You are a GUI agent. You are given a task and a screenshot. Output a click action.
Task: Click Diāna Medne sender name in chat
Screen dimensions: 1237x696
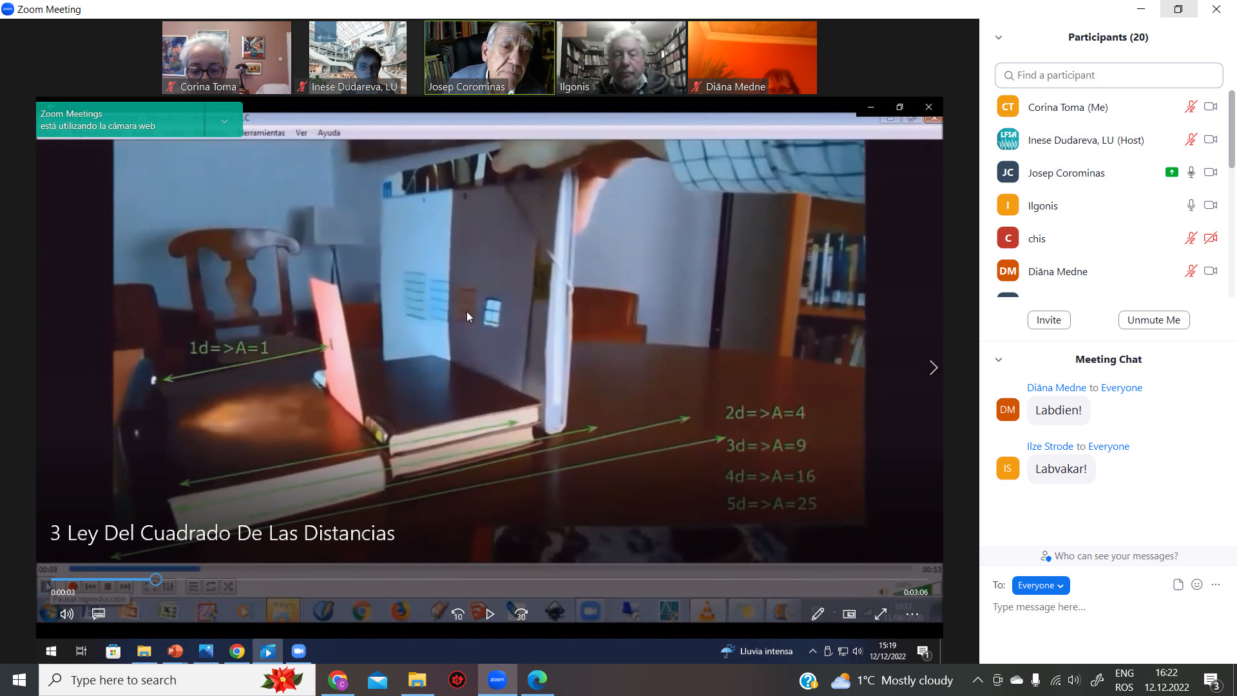[x=1057, y=388]
